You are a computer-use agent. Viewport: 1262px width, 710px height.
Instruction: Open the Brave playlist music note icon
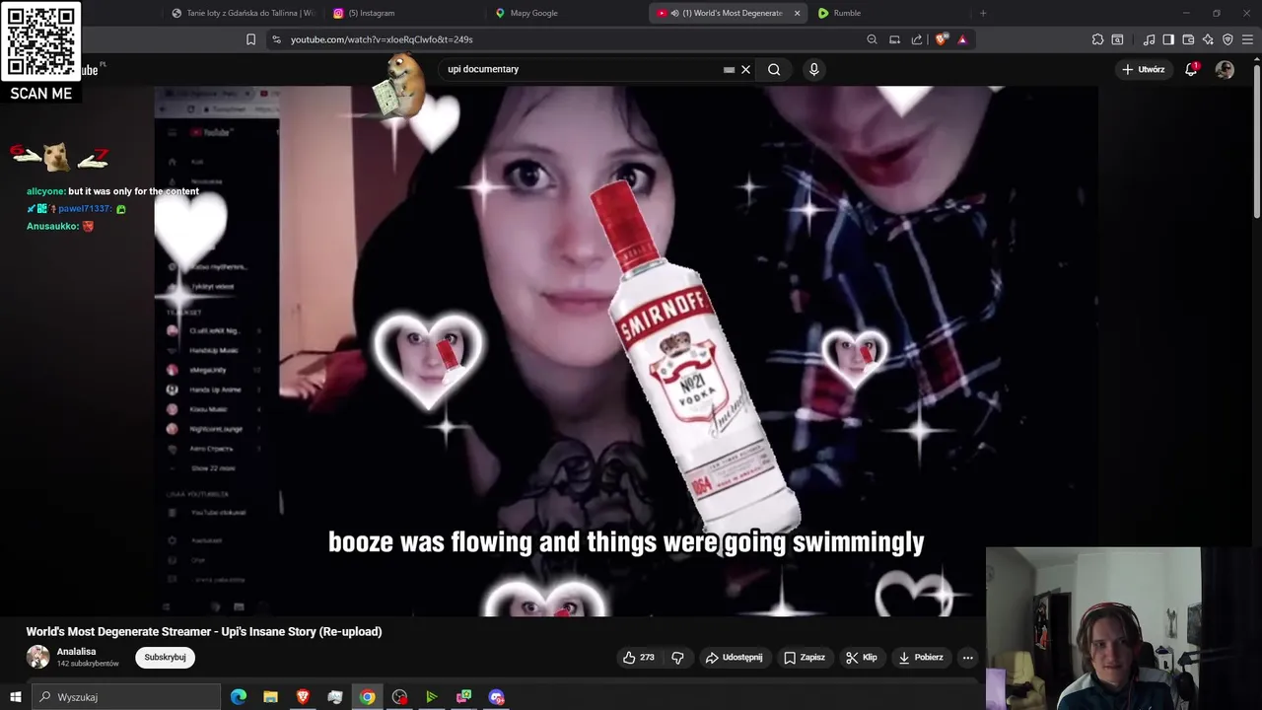point(1149,39)
